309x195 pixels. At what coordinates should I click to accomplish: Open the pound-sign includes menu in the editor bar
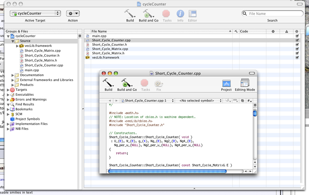(250, 101)
